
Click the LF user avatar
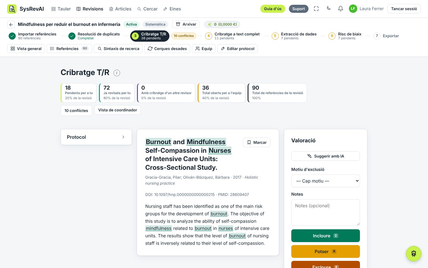pos(353,9)
